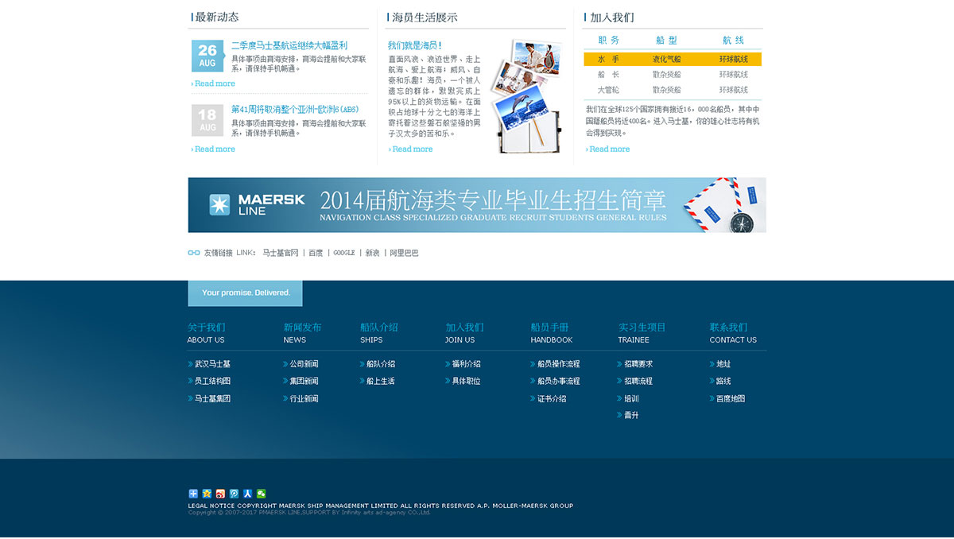Open the 我们就是海员! article title
Viewport: 954px width, 539px height.
pos(415,46)
